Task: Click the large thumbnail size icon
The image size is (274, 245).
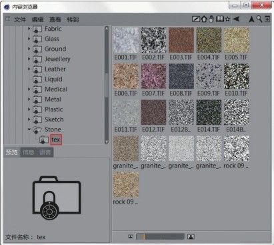Action: (x=191, y=236)
